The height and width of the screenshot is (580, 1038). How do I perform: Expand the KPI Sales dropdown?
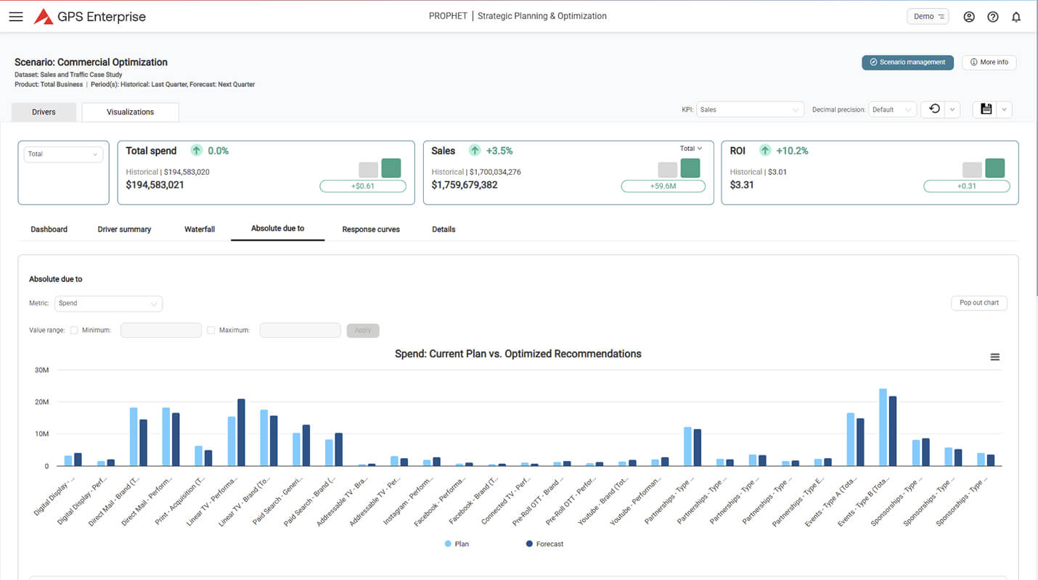click(x=750, y=109)
